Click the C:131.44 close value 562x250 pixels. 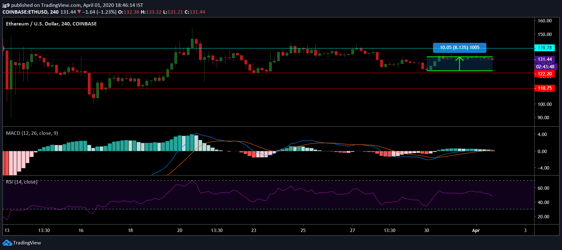195,12
